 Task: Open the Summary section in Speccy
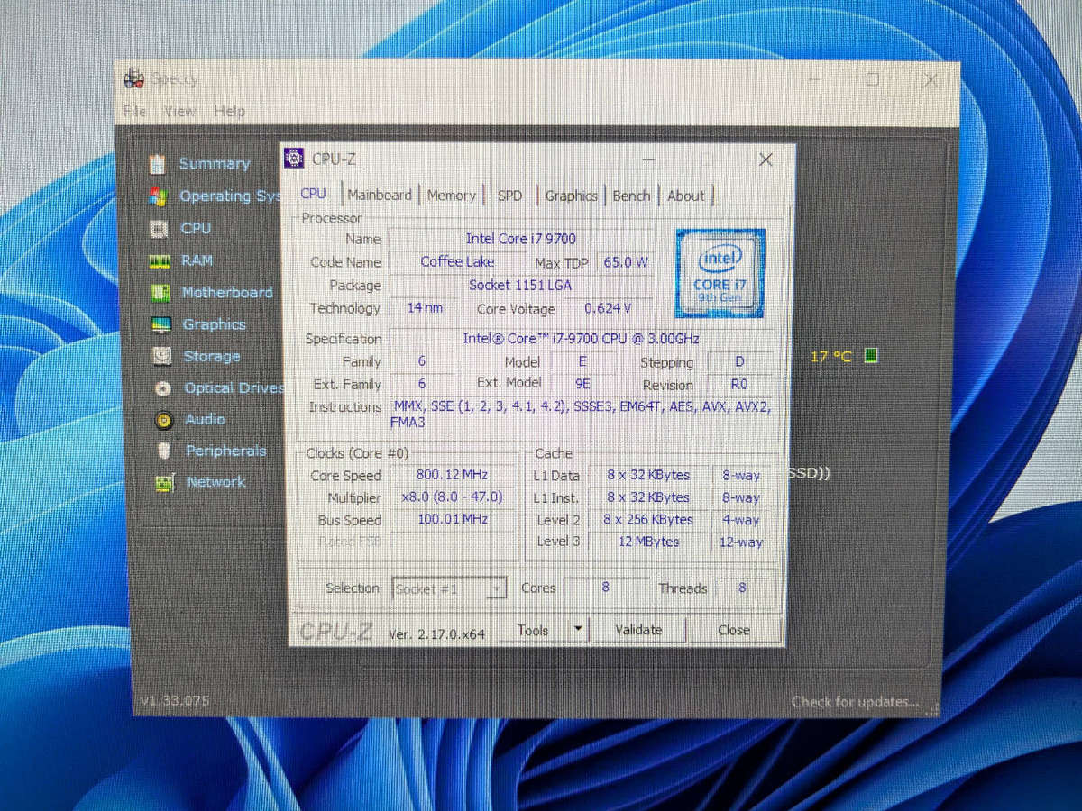point(215,163)
